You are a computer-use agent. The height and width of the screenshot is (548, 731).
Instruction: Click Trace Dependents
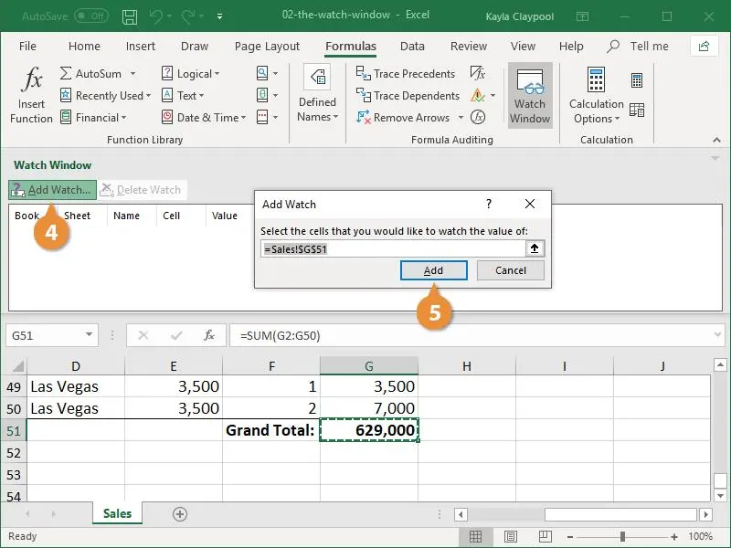pos(408,96)
